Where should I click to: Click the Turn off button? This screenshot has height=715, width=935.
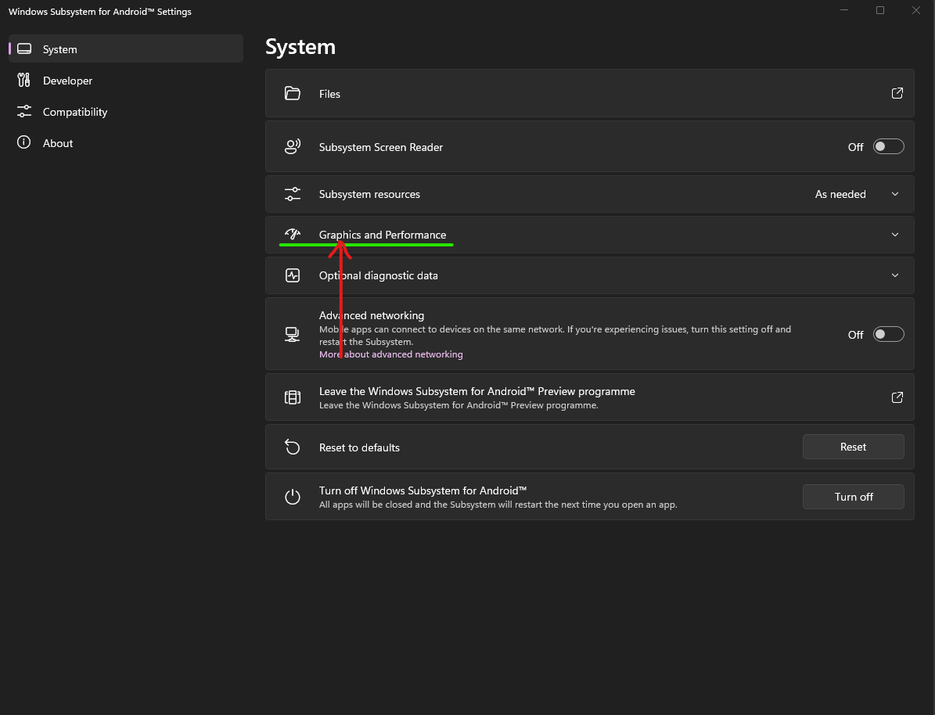click(x=854, y=497)
